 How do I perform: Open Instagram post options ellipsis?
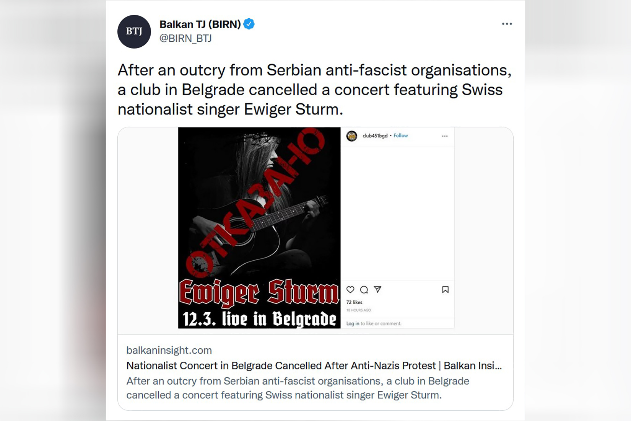point(445,136)
